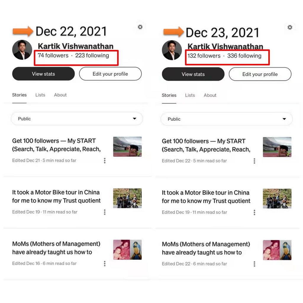Open three-dot menu for Motor Bike story, right panel
This screenshot has width=303, height=303.
[x=254, y=212]
